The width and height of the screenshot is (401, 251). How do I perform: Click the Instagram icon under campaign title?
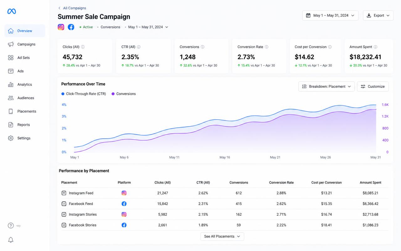pos(61,27)
